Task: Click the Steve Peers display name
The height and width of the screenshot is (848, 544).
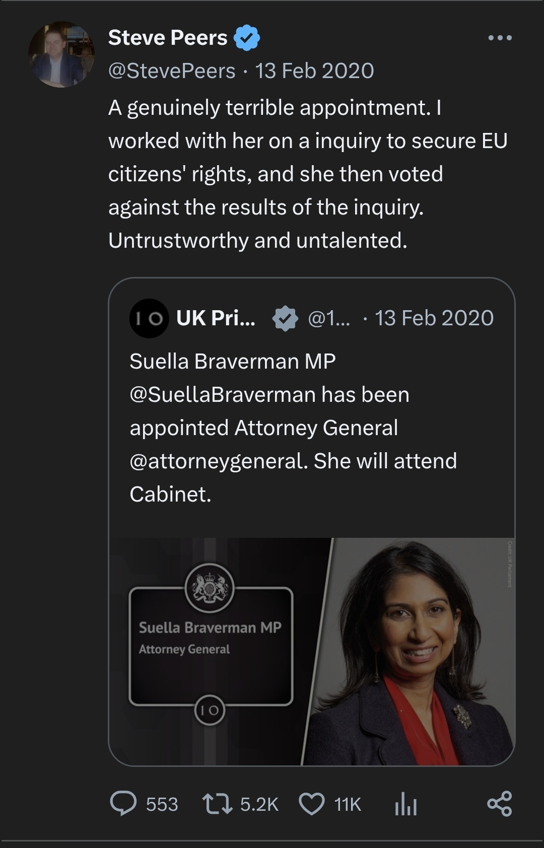Action: click(168, 38)
